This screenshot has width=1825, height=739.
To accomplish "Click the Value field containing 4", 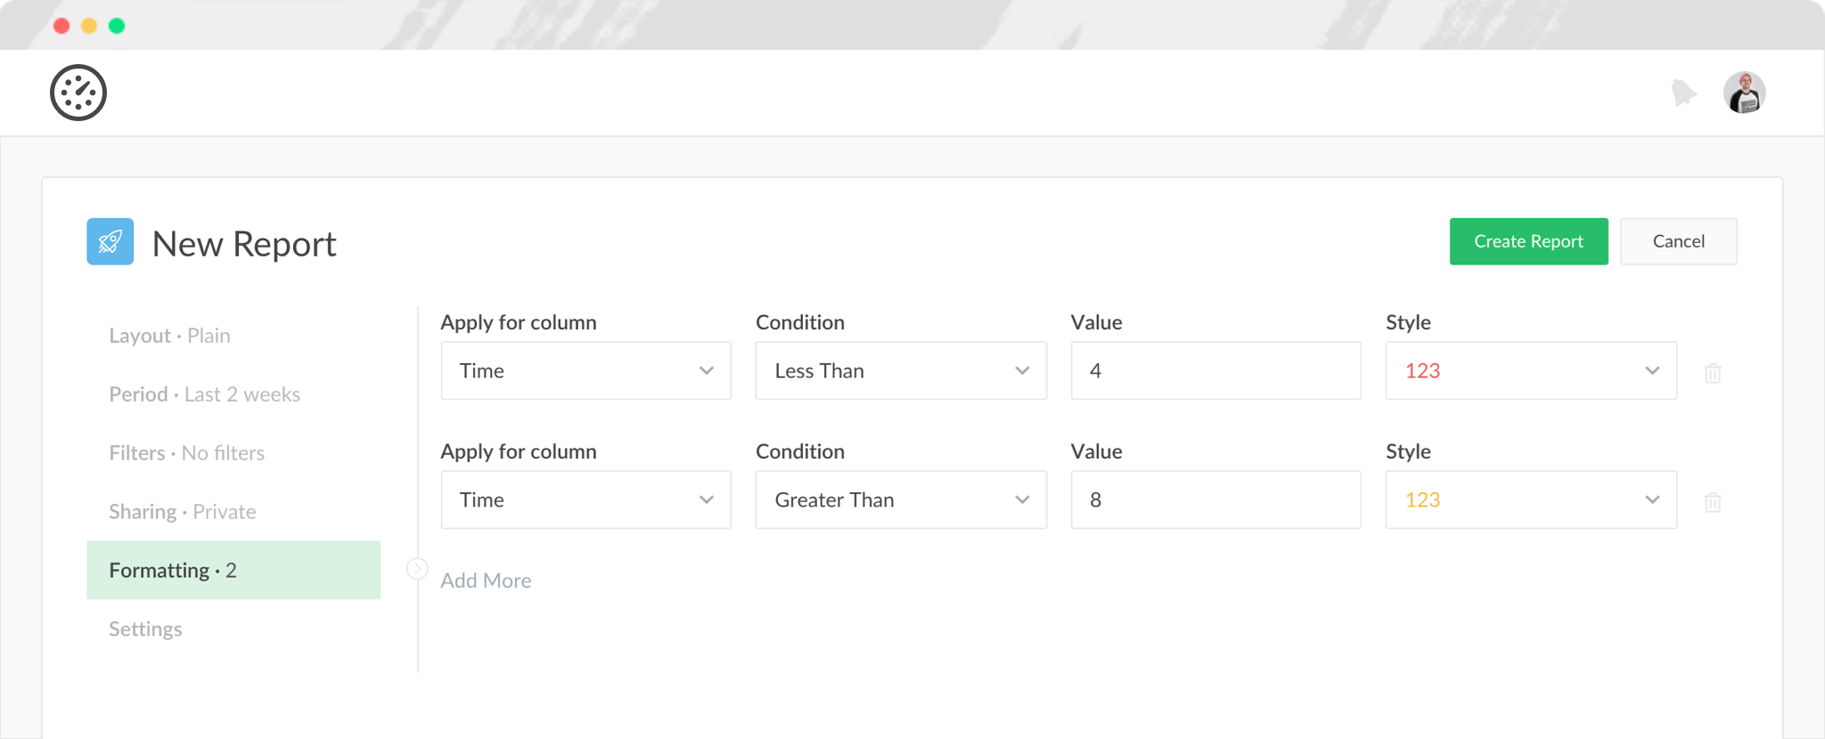I will tap(1216, 370).
